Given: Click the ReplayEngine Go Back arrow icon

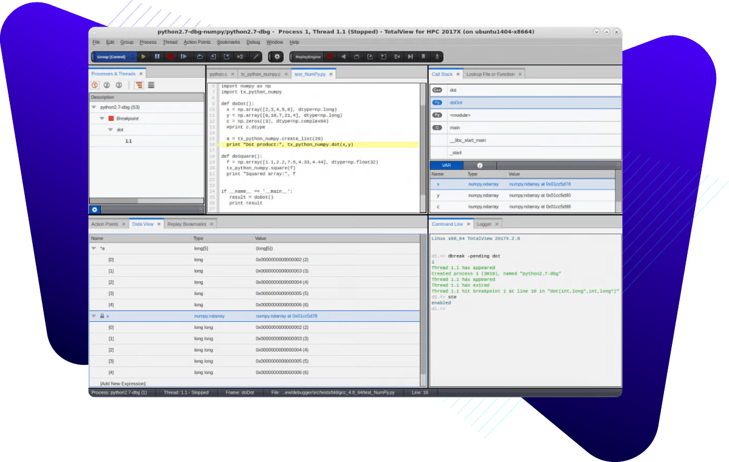Looking at the screenshot, I should point(343,56).
